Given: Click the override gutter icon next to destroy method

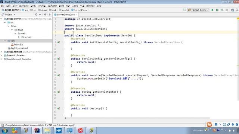Looking at the screenshot, I should (x=59, y=108).
